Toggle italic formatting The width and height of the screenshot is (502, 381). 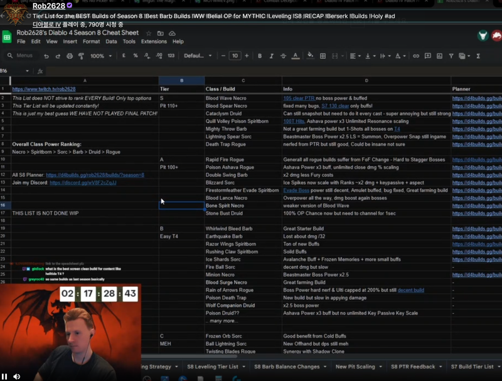click(x=272, y=56)
